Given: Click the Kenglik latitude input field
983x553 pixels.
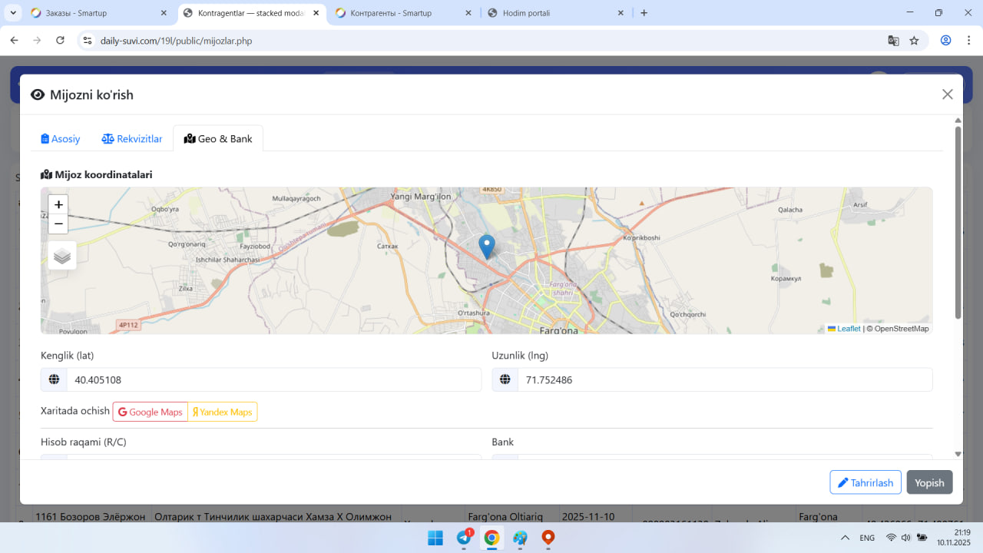Looking at the screenshot, I should point(273,379).
